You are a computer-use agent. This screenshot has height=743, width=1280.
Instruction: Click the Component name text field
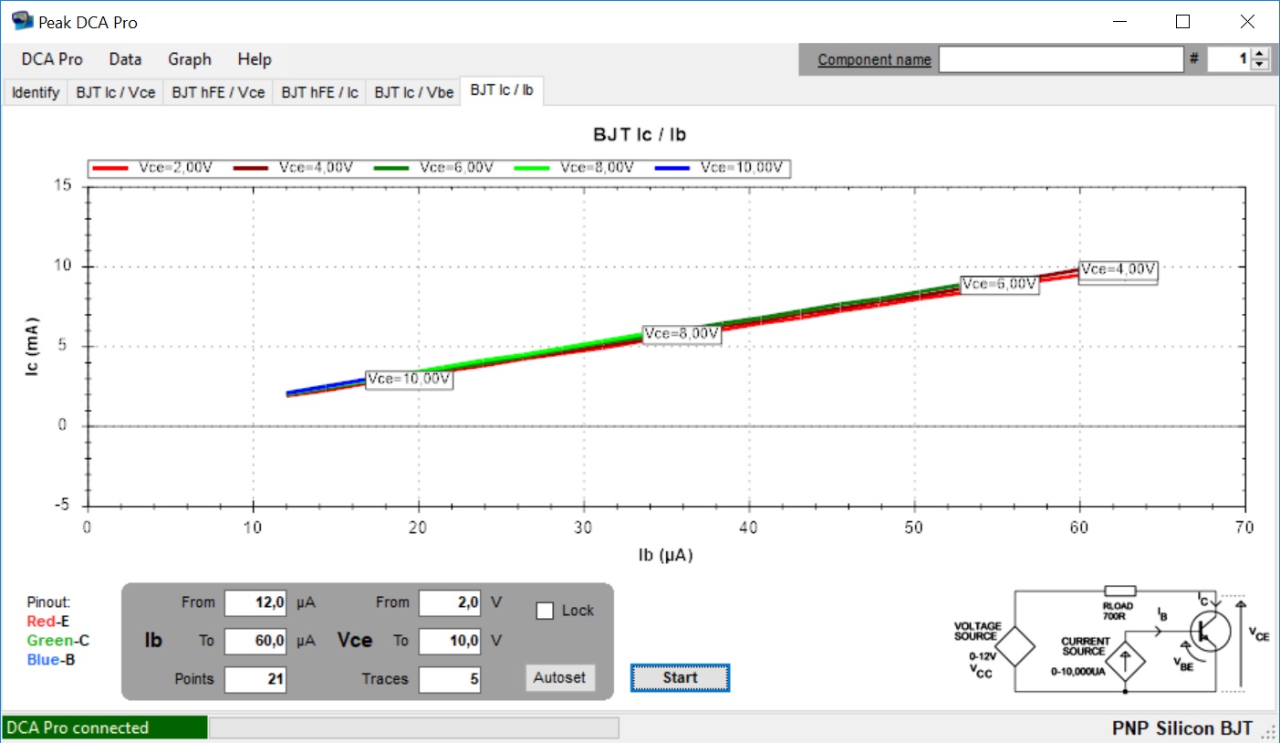click(1060, 59)
